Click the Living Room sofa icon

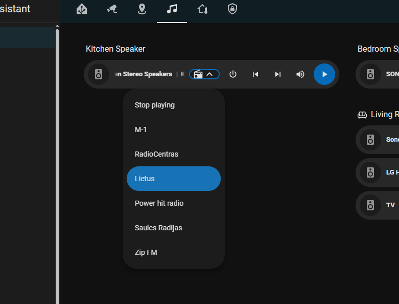362,115
